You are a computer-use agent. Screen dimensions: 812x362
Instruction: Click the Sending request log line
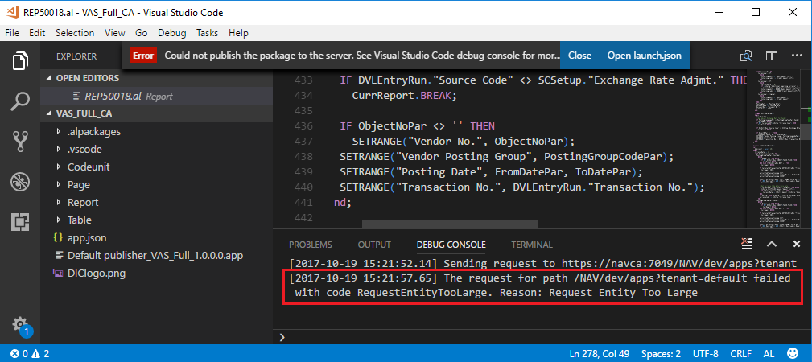(x=542, y=262)
